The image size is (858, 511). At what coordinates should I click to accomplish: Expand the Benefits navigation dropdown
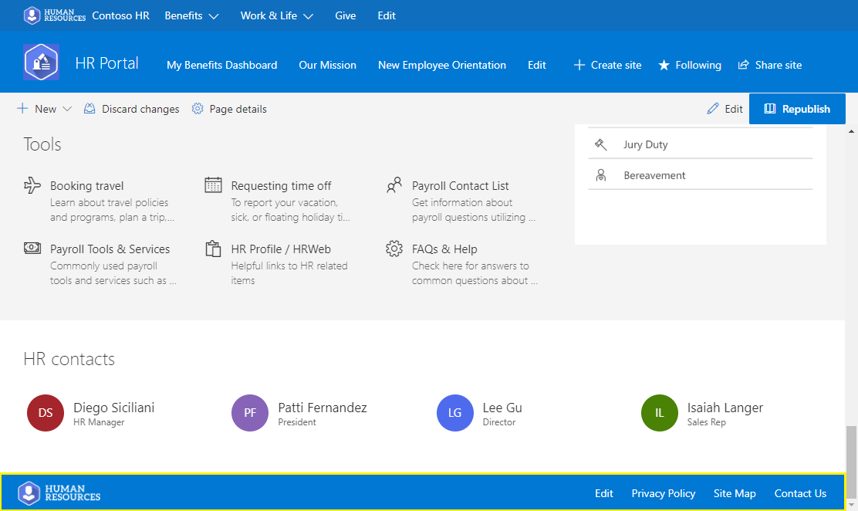pos(191,15)
